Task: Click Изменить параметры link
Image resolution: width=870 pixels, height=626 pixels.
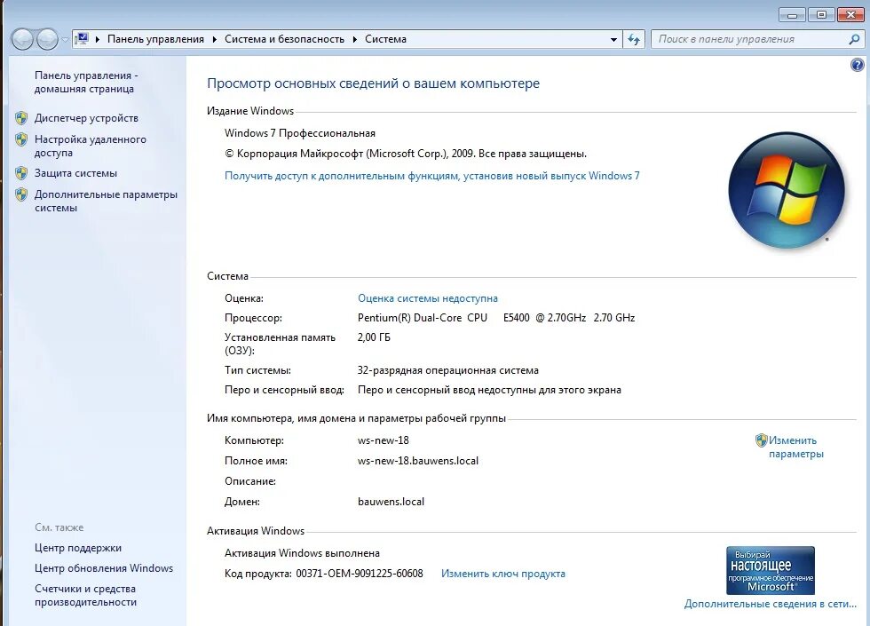Action: coord(795,448)
